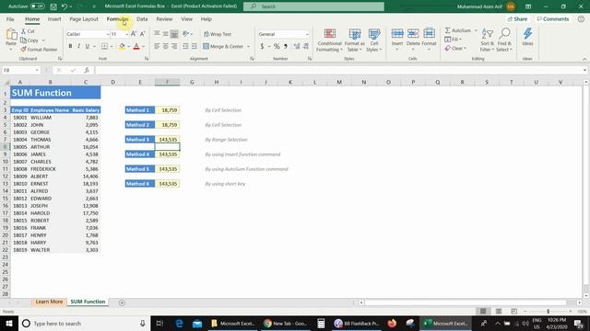This screenshot has width=590, height=331.
Task: Select Align Left icon
Action: [x=157, y=46]
